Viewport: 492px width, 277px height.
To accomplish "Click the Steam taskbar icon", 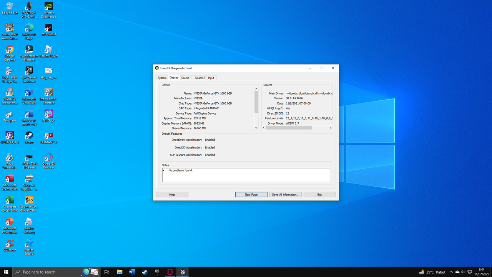I will click(x=145, y=272).
